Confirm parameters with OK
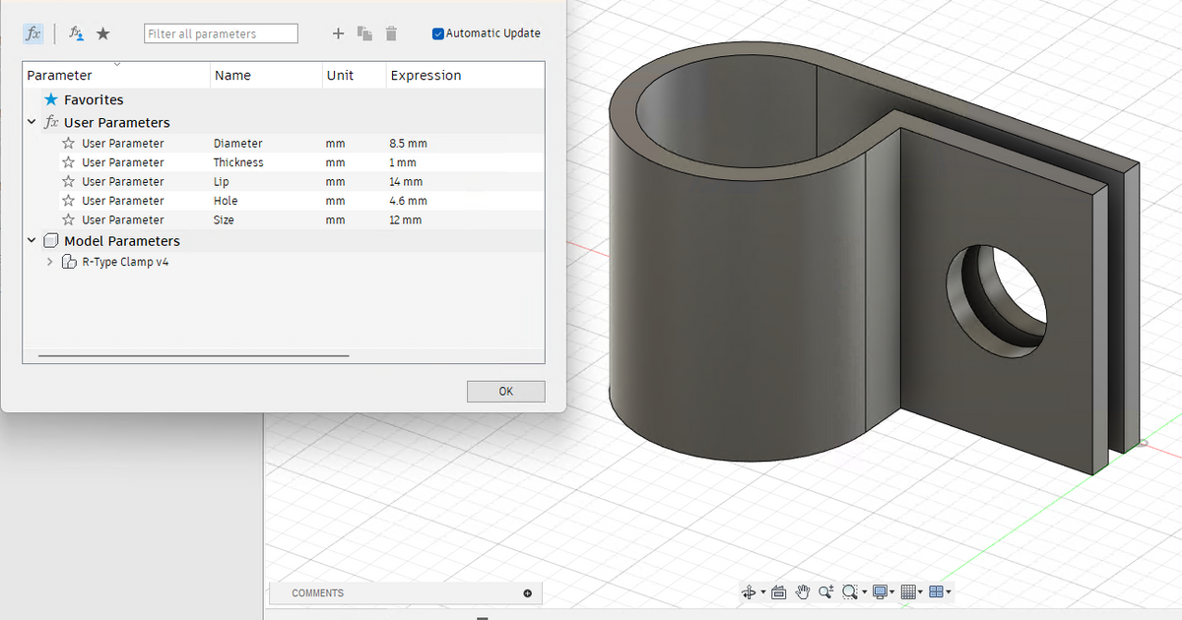The image size is (1182, 620). click(x=505, y=391)
